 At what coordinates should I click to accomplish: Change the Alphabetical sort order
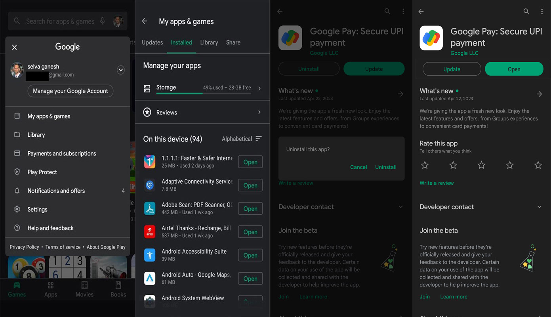click(242, 139)
